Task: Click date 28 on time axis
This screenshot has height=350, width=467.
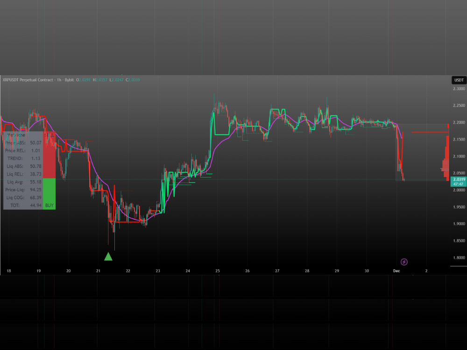Action: tap(307, 271)
